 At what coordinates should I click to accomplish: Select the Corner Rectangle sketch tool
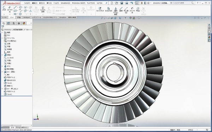(x=15, y=11)
